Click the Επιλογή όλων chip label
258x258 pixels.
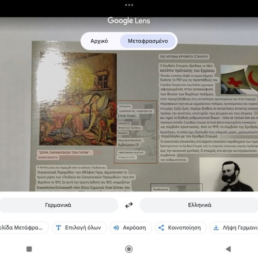pos(83,228)
